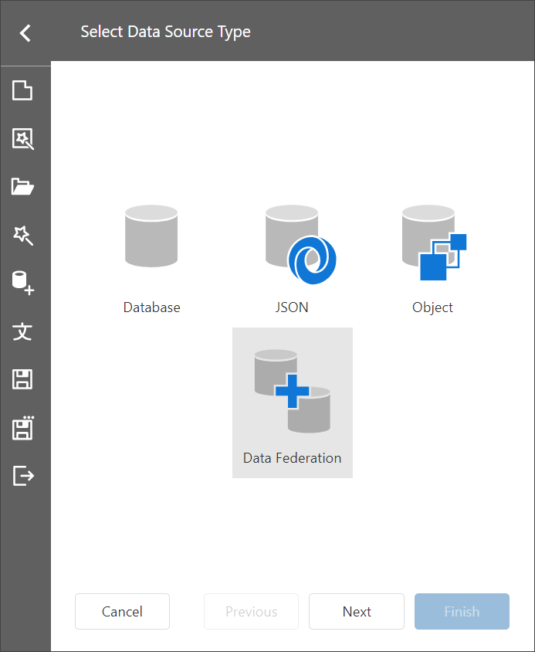Click the blue Finish button

pyautogui.click(x=462, y=612)
